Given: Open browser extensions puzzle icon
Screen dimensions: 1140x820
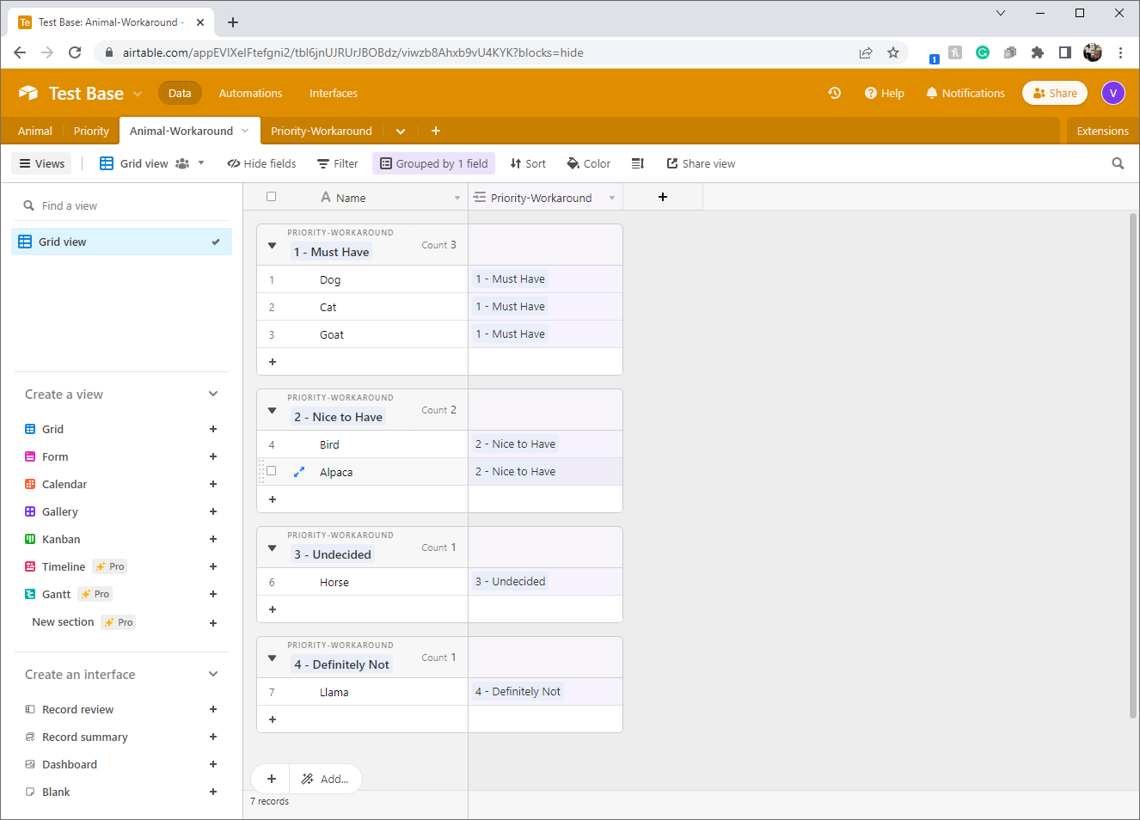Looking at the screenshot, I should (x=1038, y=52).
